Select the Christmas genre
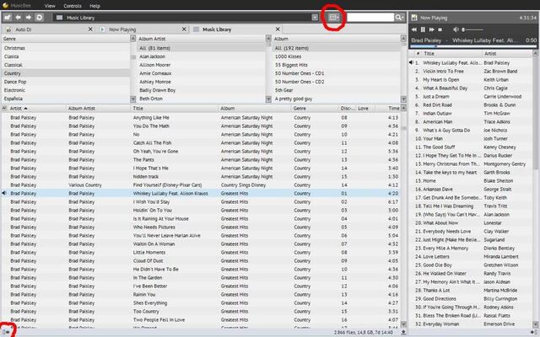The image size is (540, 337). point(66,48)
